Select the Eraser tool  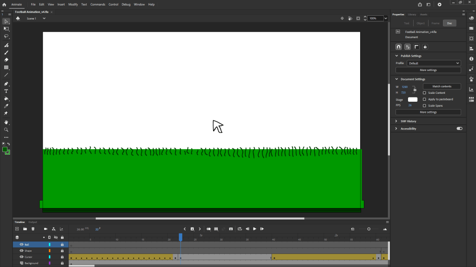pyautogui.click(x=6, y=60)
